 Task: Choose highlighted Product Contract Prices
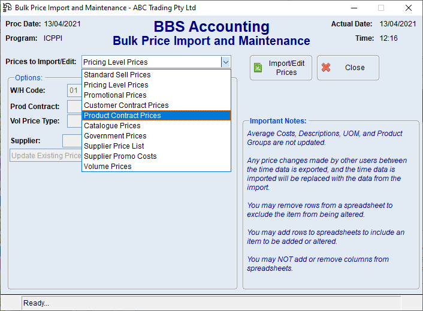122,116
